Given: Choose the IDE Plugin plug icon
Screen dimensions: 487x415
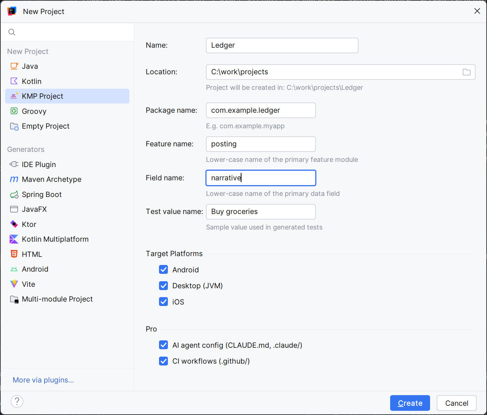Looking at the screenshot, I should 14,164.
